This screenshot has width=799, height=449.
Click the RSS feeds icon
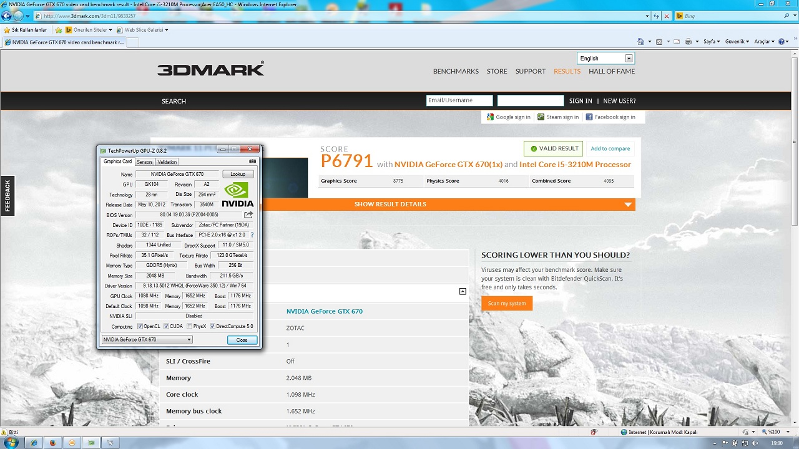pyautogui.click(x=659, y=42)
